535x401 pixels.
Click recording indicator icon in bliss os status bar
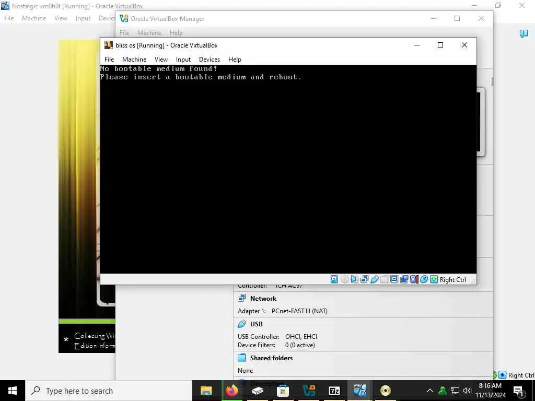[x=404, y=280]
